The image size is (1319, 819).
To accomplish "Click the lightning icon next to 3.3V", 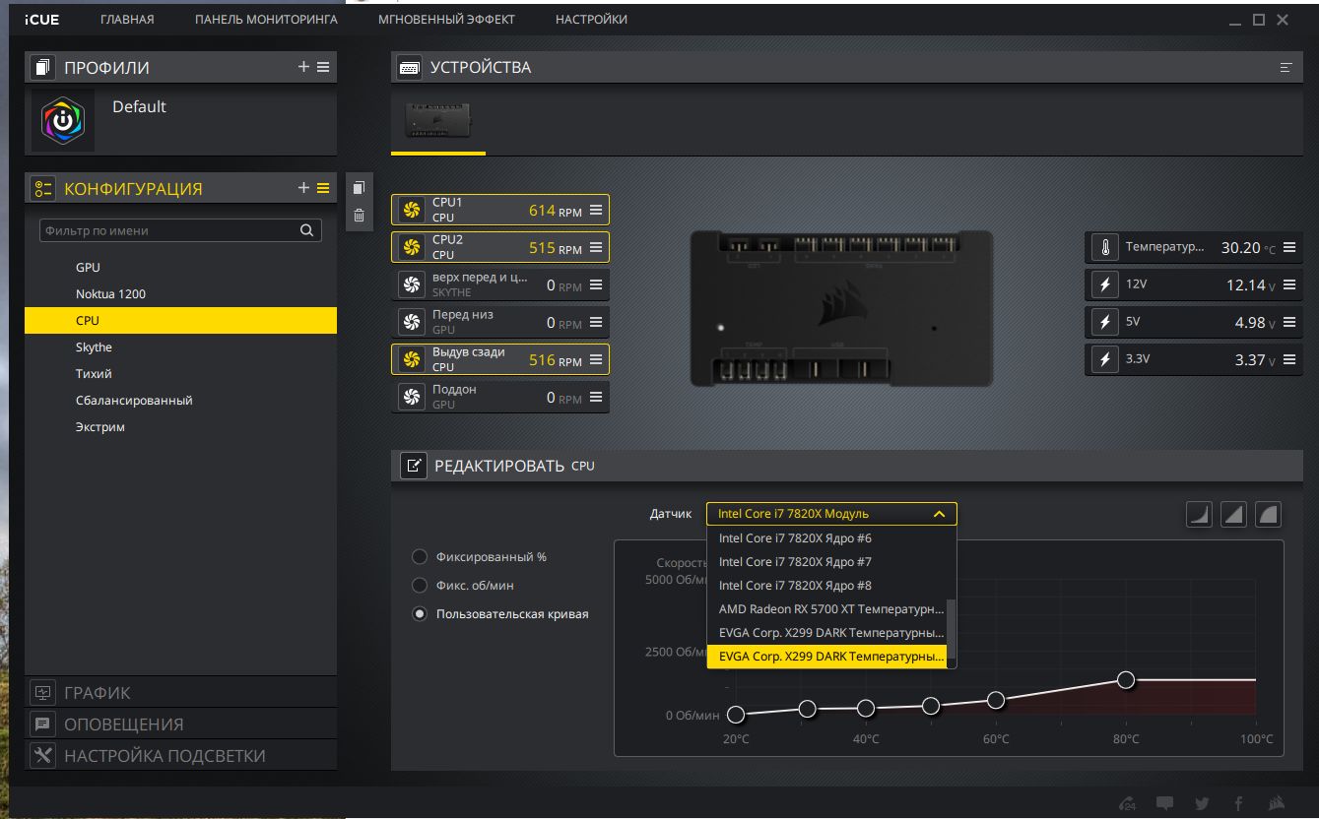I will point(1104,359).
